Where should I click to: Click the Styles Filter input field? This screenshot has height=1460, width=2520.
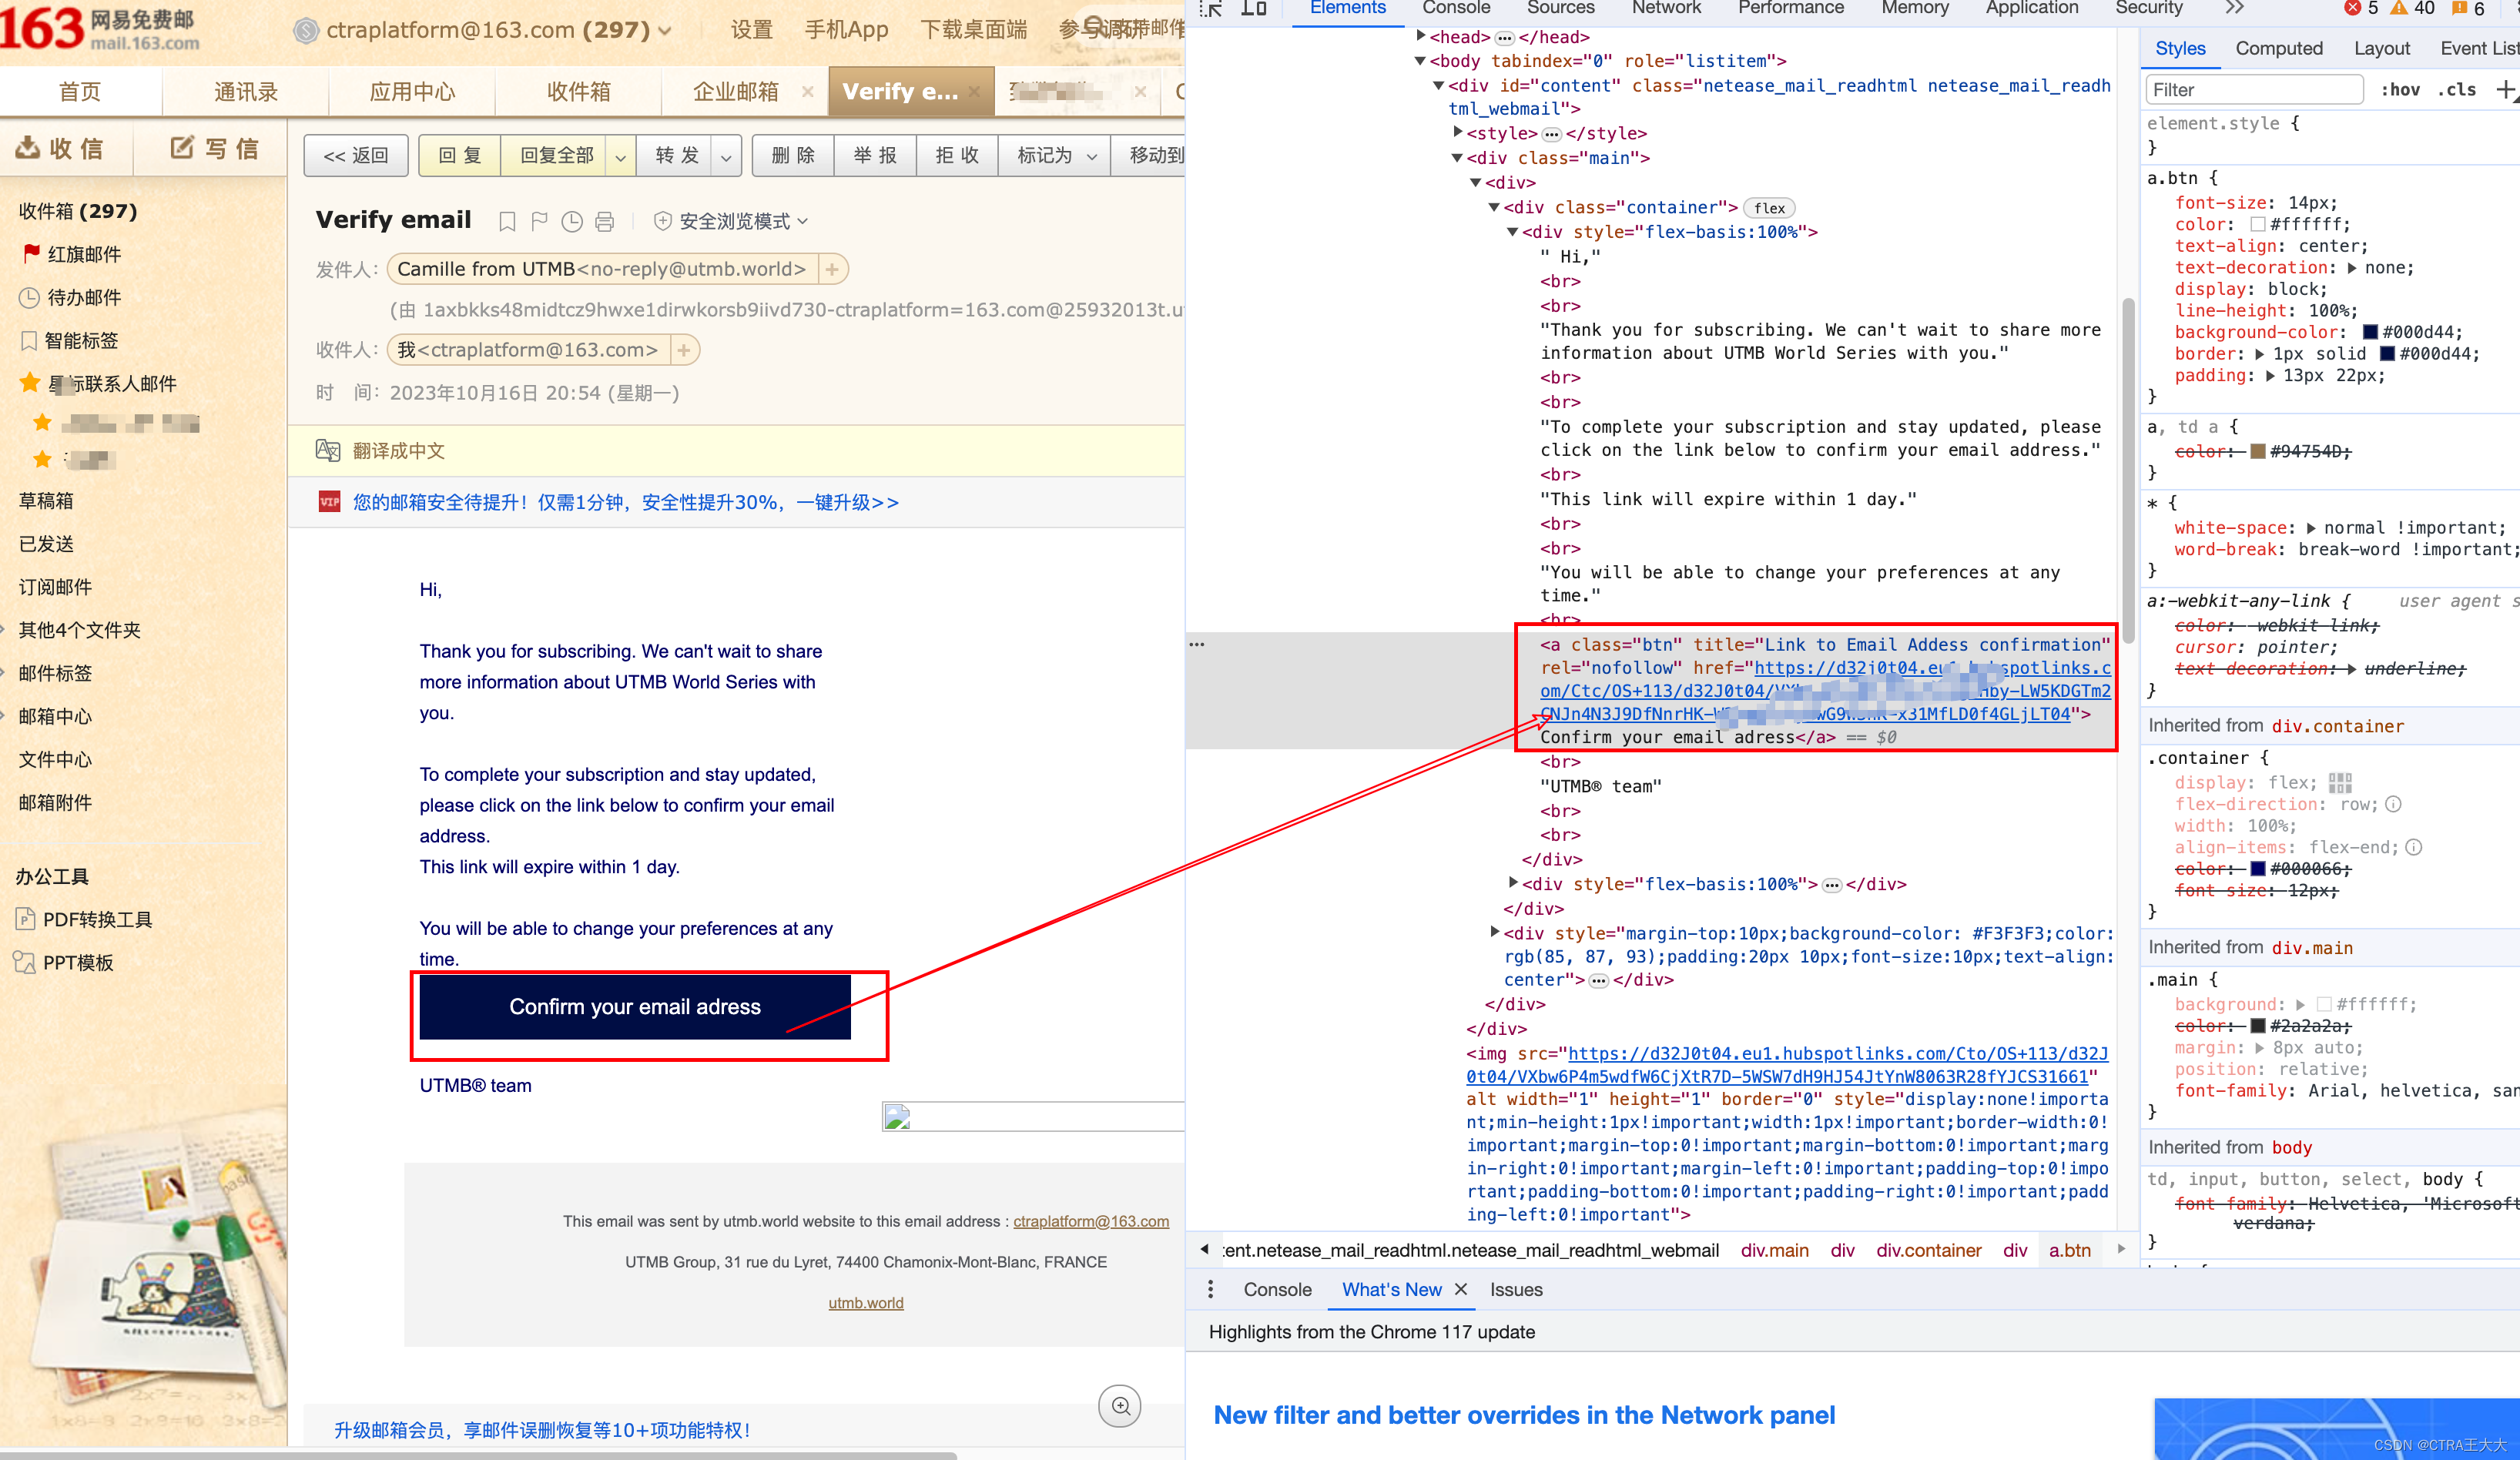(2253, 90)
